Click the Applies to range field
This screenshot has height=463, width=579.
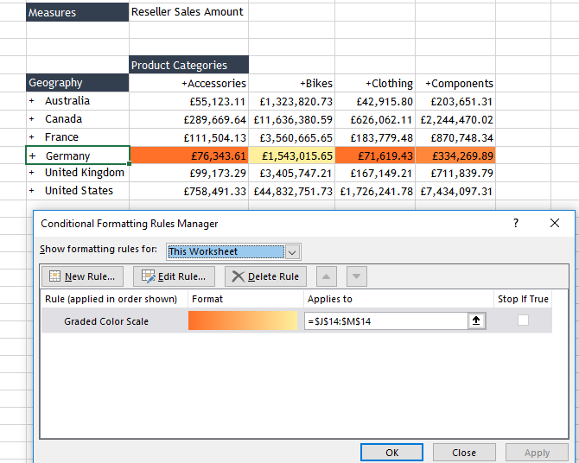[385, 321]
